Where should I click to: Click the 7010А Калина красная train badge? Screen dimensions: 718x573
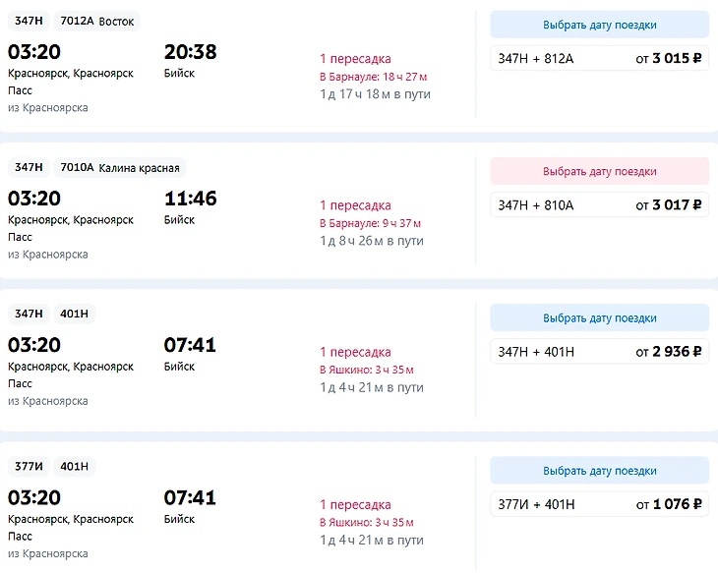pos(119,167)
